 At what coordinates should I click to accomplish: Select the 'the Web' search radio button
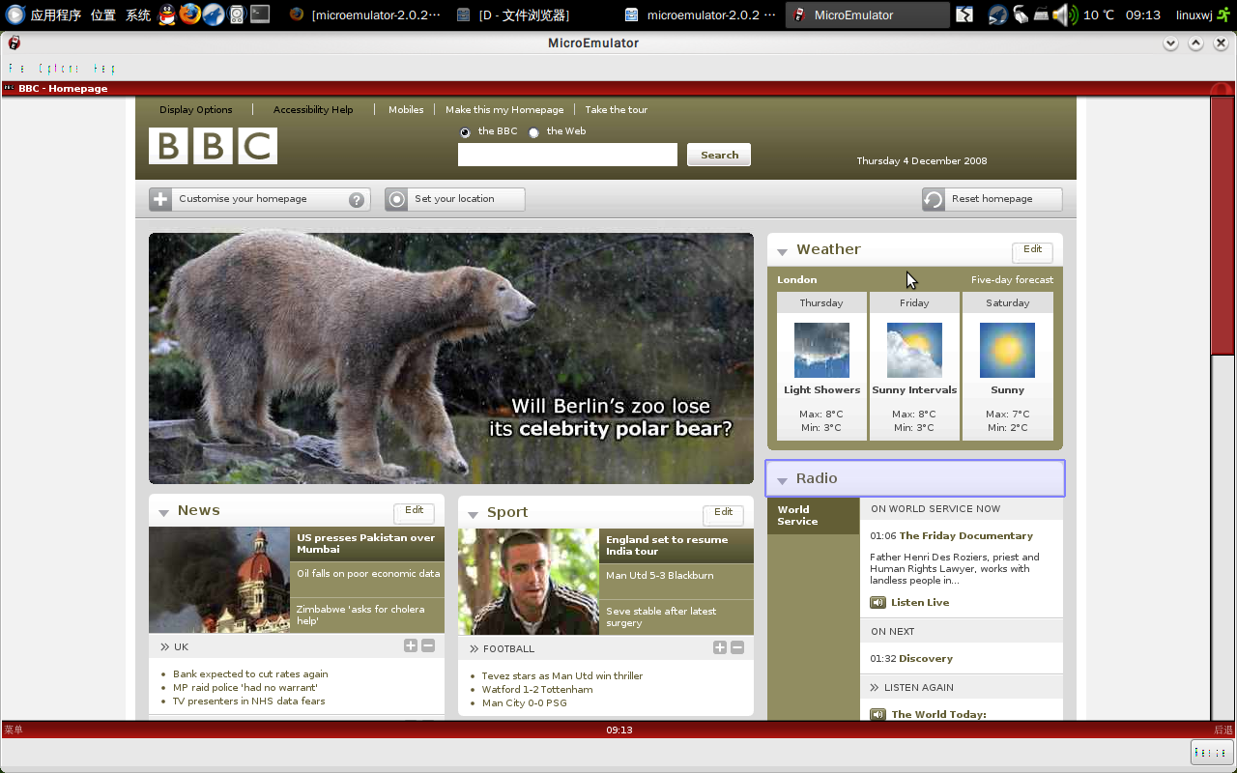coord(533,132)
